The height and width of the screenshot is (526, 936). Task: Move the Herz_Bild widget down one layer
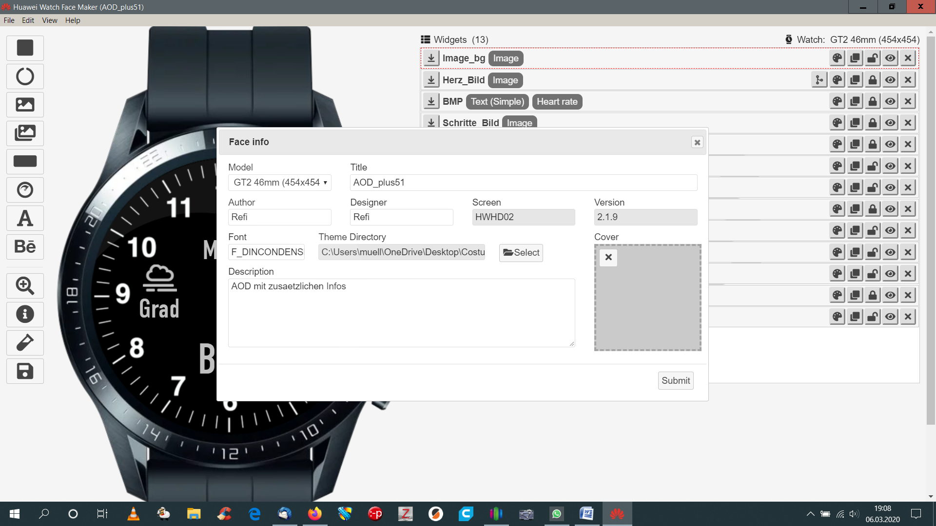[431, 80]
